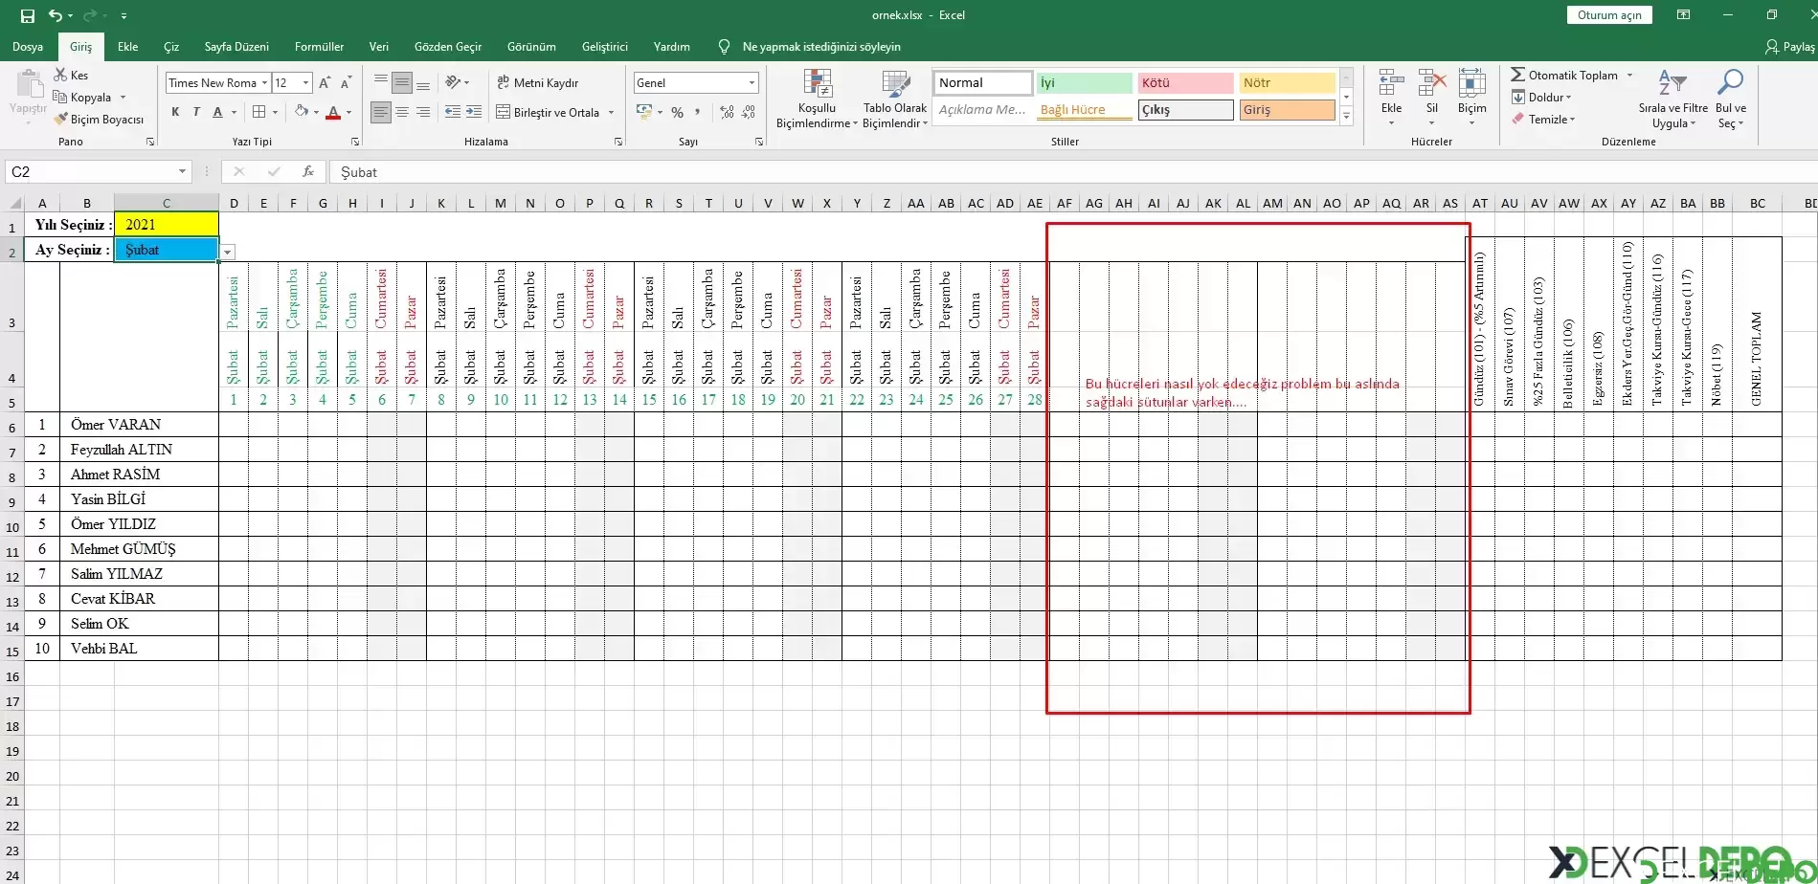Viewport: 1818px width, 884px height.
Task: Click the fill color bucket icon
Action: tap(302, 112)
